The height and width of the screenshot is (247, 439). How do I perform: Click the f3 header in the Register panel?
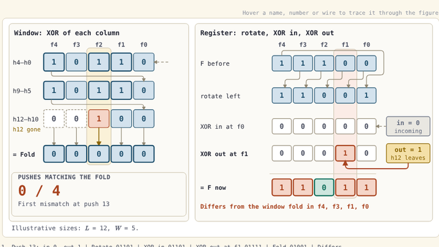click(303, 45)
